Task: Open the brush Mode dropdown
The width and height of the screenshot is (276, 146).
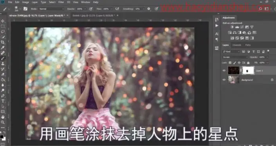Action: (x=51, y=9)
